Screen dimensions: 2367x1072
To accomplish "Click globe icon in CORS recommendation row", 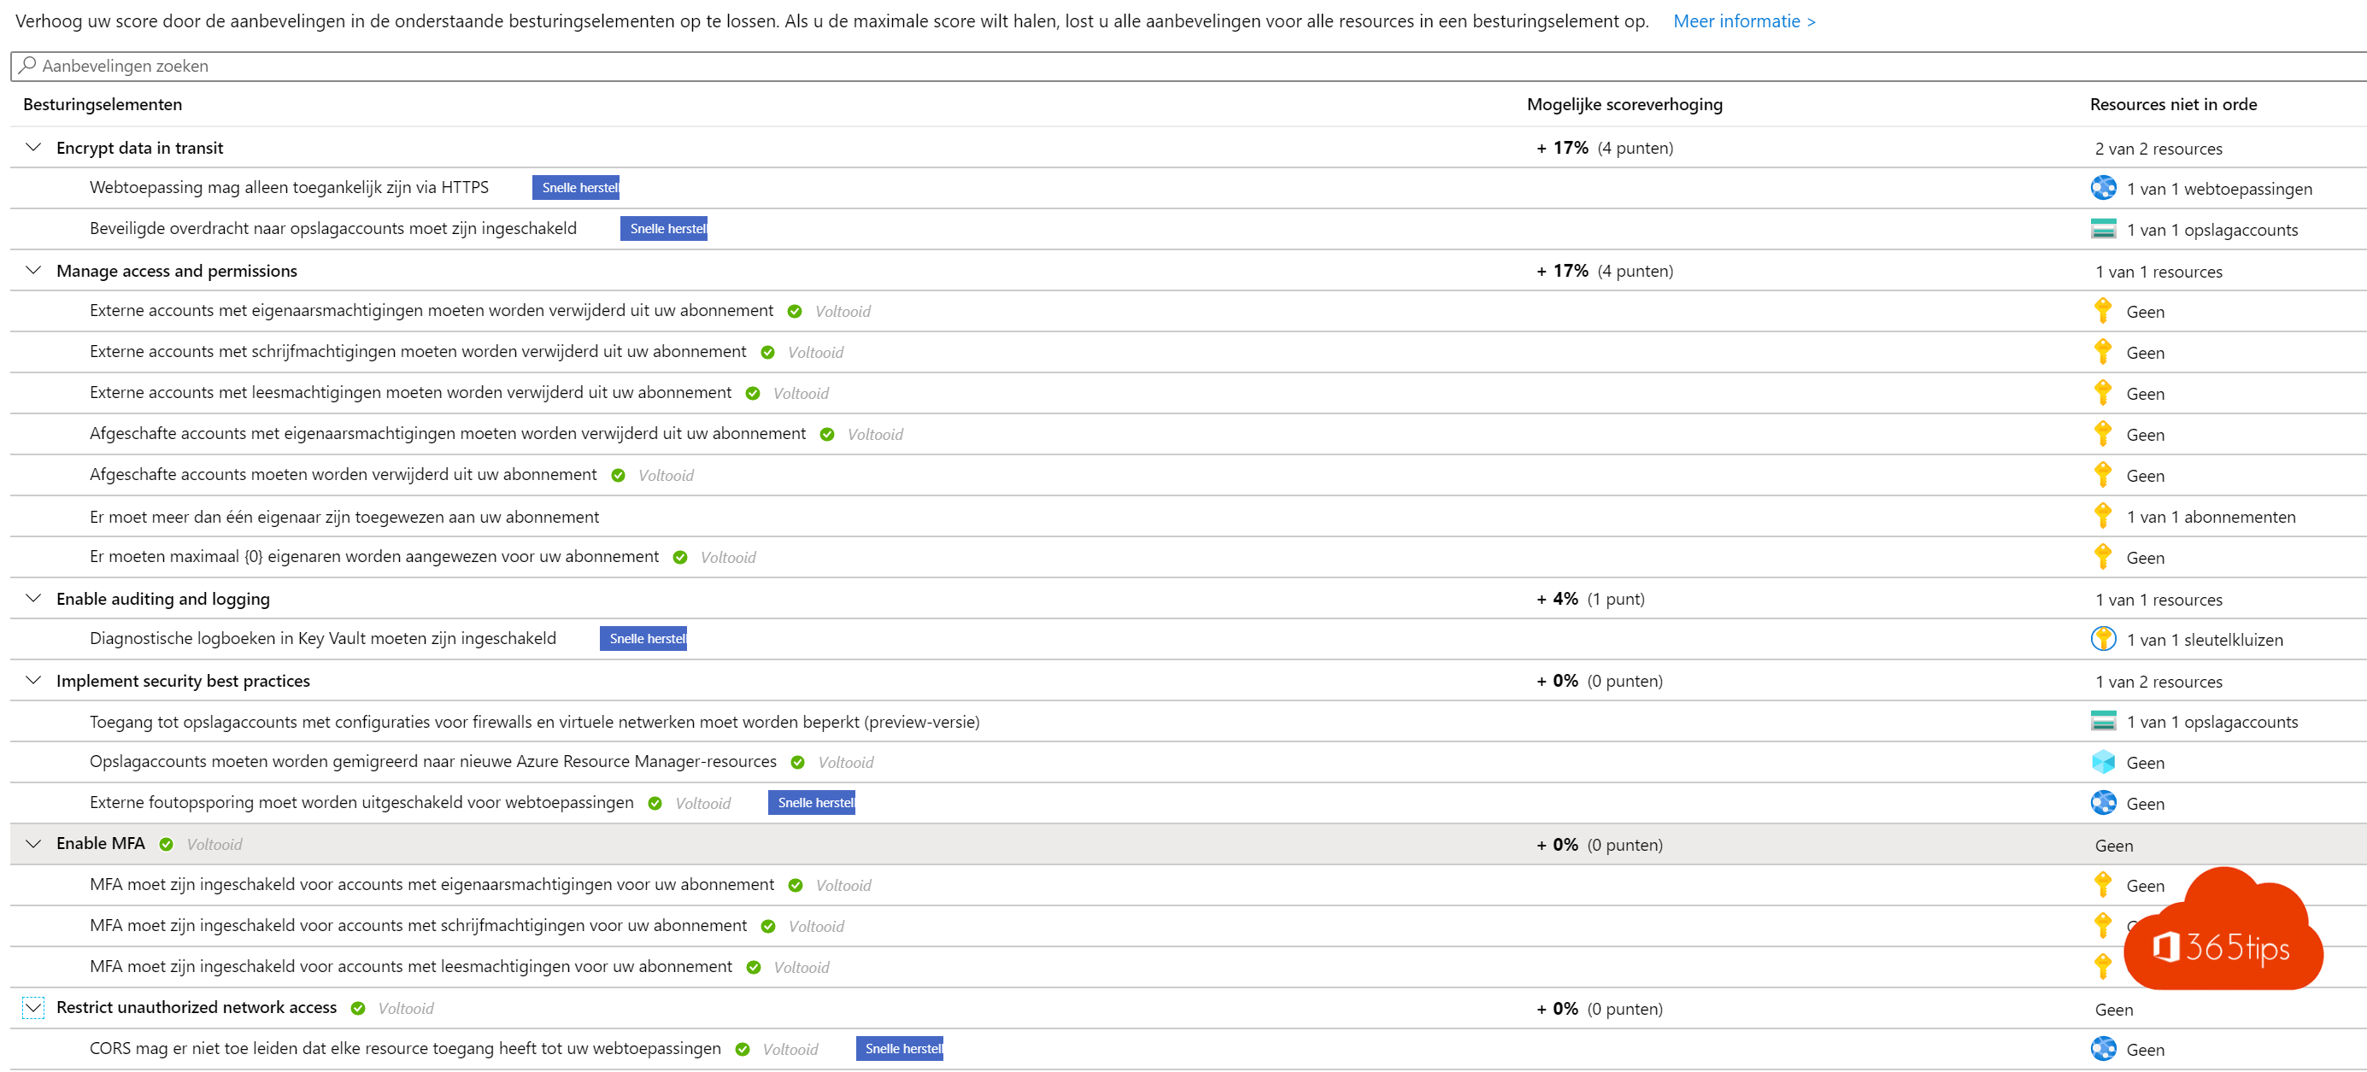I will click(2102, 1048).
